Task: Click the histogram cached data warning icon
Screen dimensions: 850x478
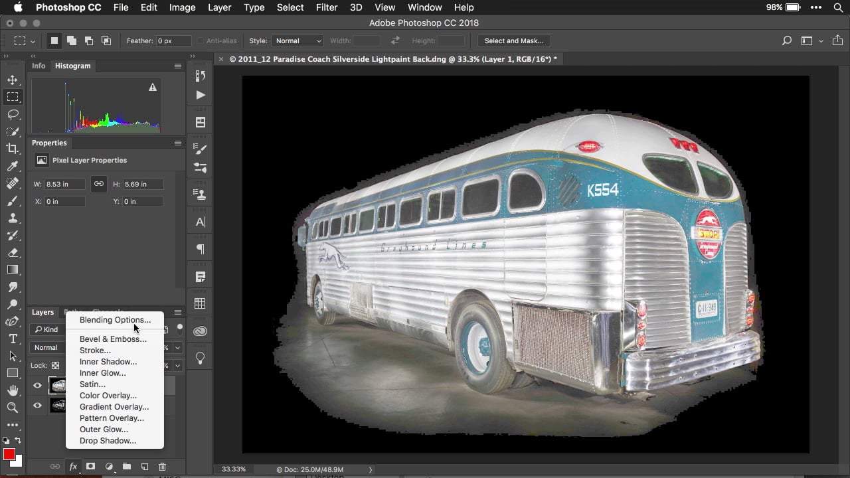Action: (x=153, y=87)
